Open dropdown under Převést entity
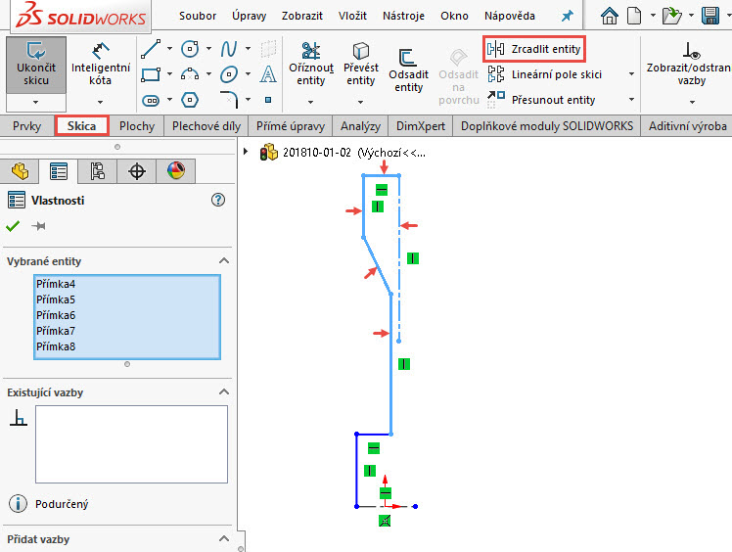The image size is (732, 552). [x=360, y=102]
